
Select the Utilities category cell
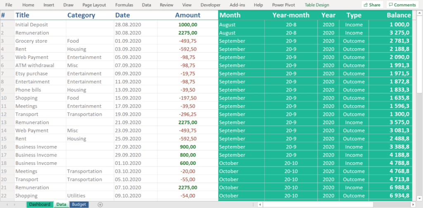click(x=90, y=196)
